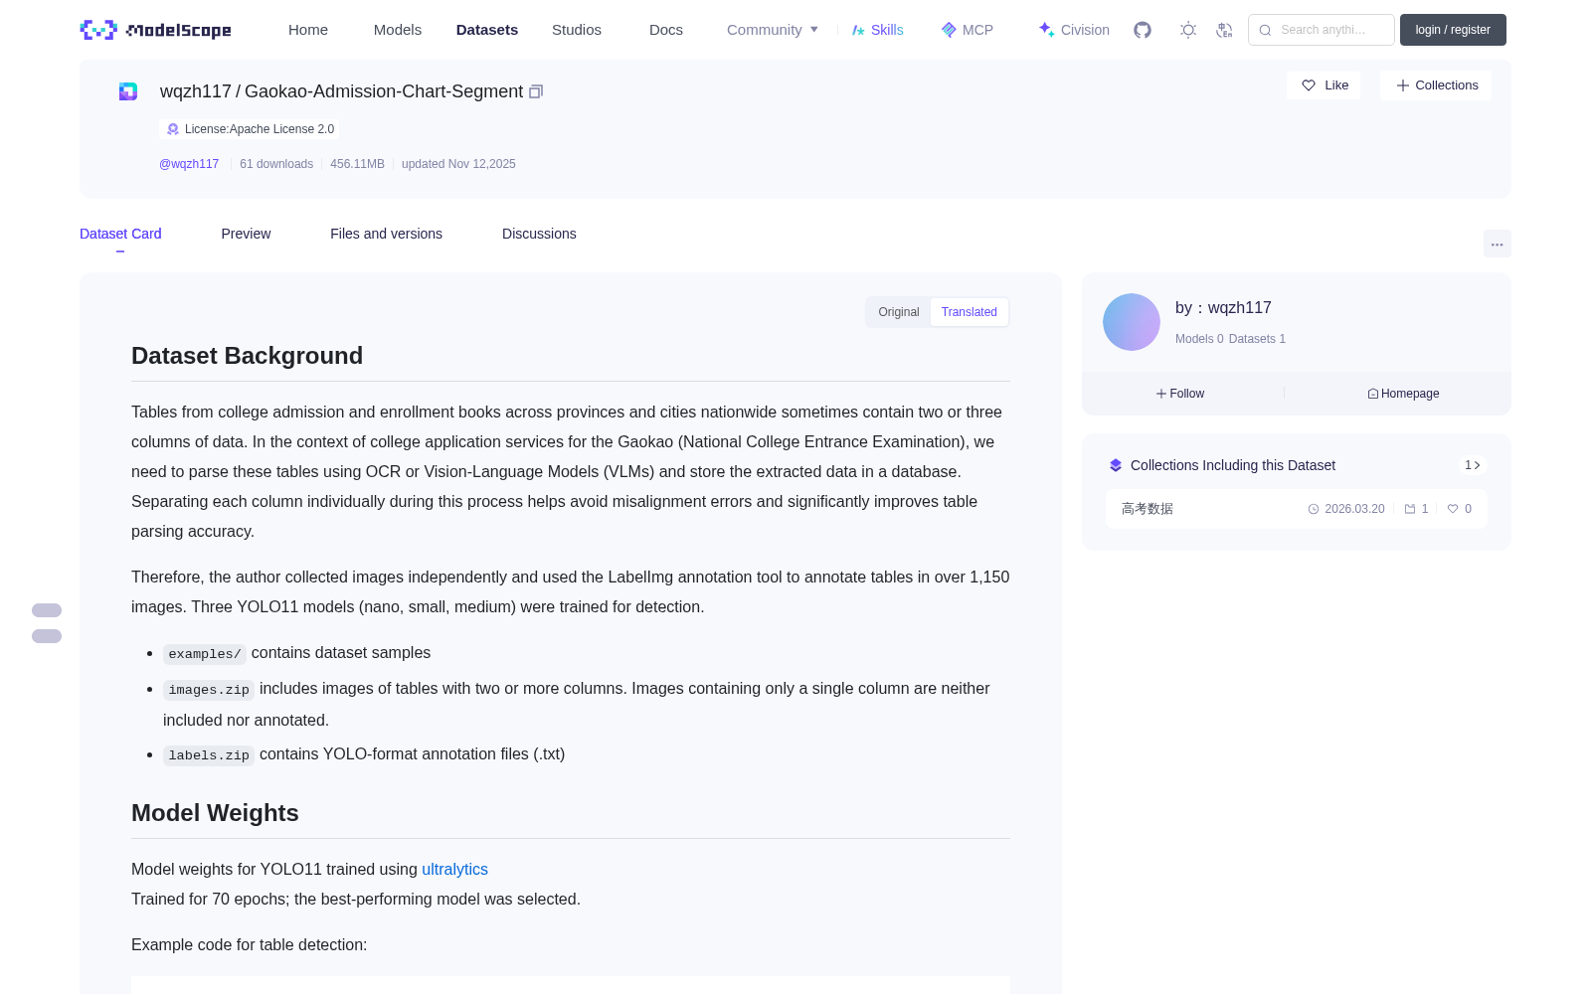Click the search magnifier icon
This screenshot has height=994, width=1591.
[x=1265, y=30]
